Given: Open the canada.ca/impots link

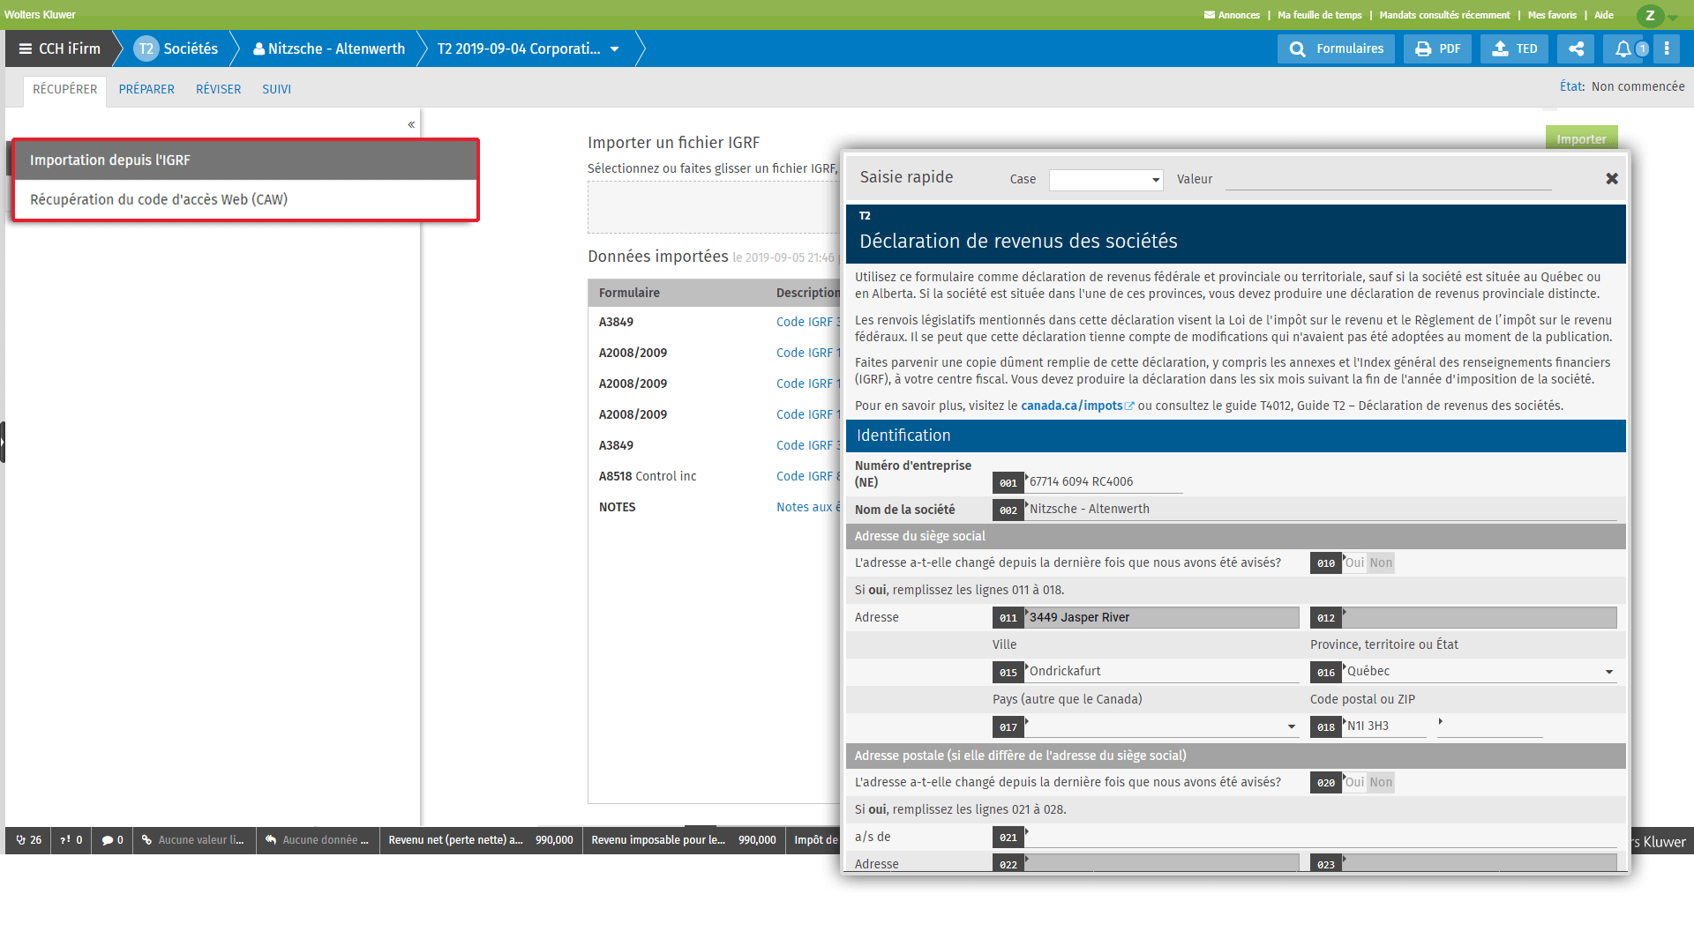Looking at the screenshot, I should coord(1071,406).
